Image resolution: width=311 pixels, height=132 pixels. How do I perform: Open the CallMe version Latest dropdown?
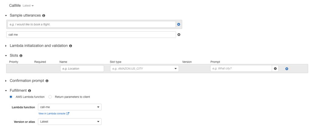click(28, 6)
